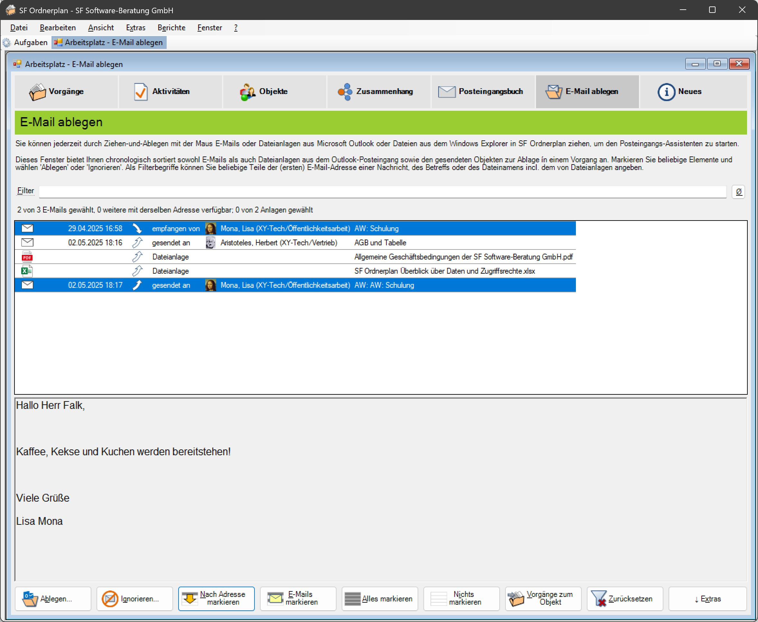Click the Vorgänge folder icon
This screenshot has height=622, width=758.
(37, 92)
